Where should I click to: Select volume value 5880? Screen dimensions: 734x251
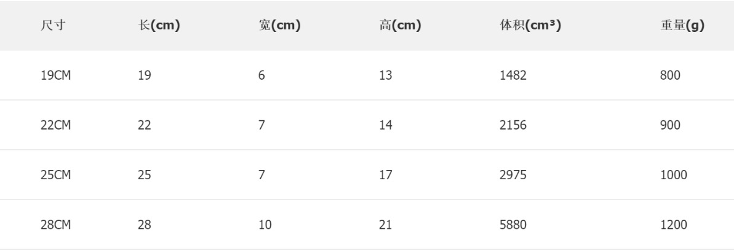tap(513, 226)
